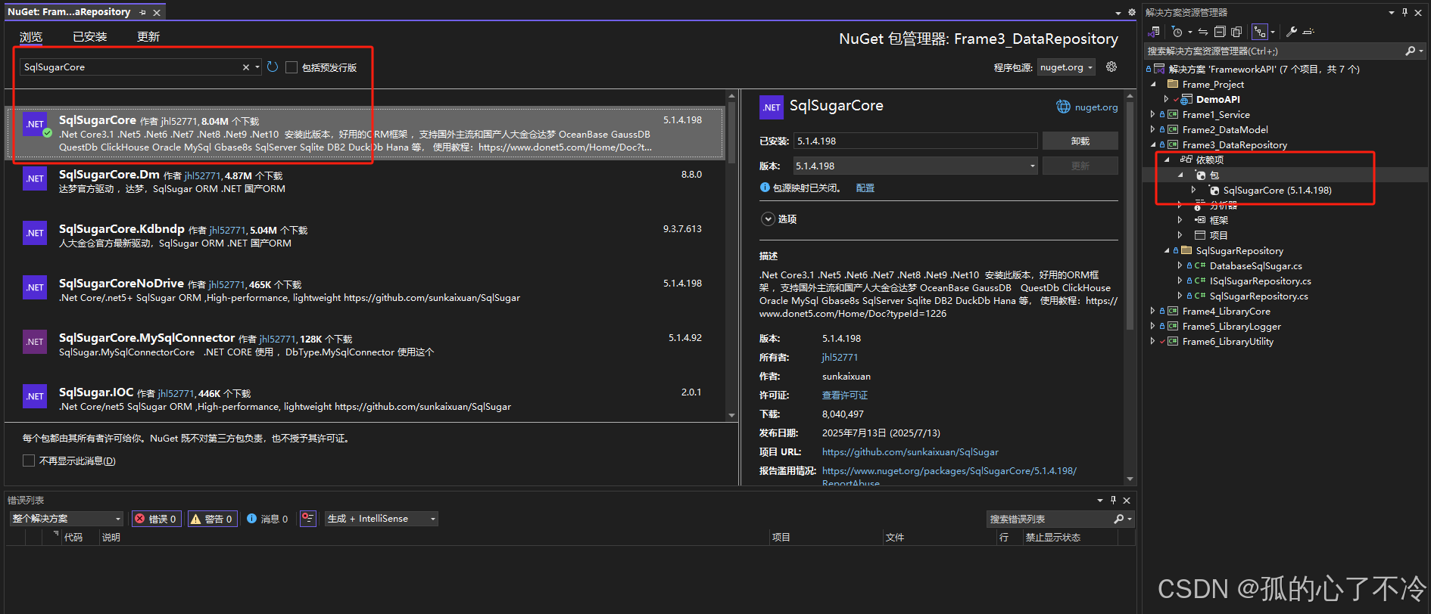Switch to the Installed tab

pos(90,36)
